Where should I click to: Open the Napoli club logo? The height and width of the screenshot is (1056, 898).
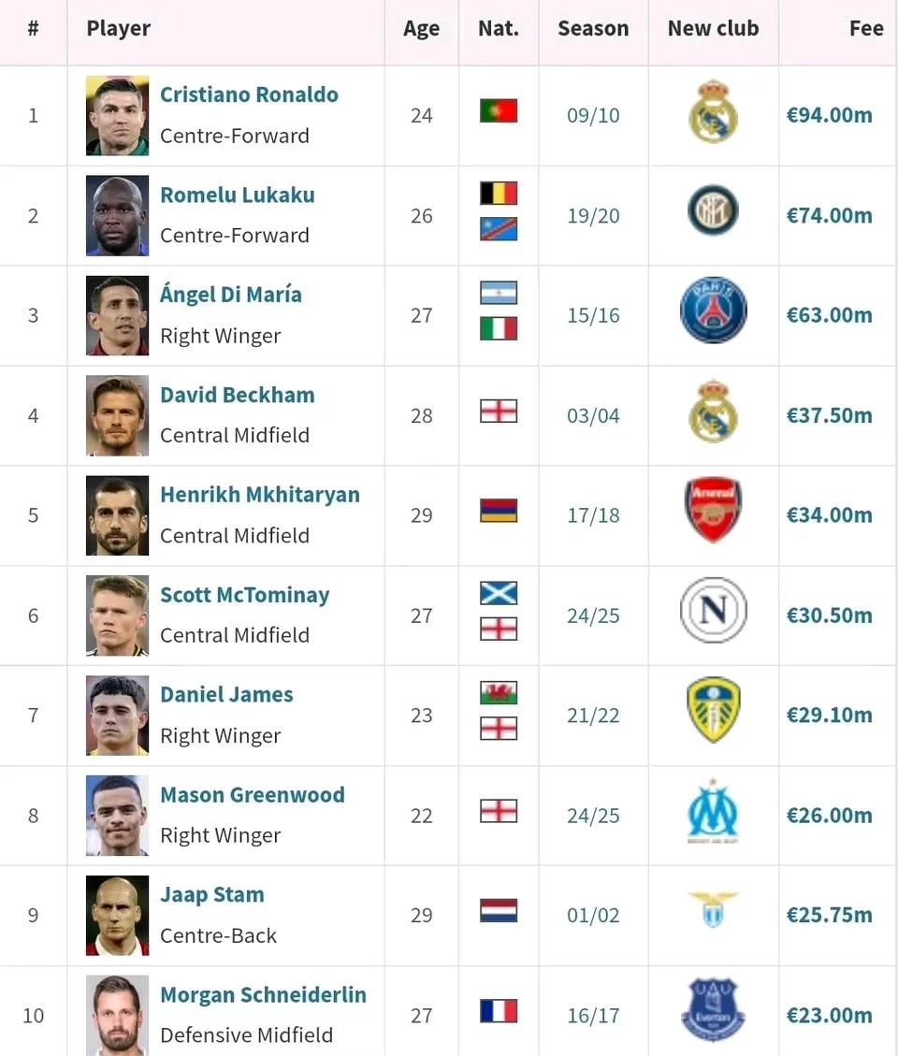pyautogui.click(x=713, y=610)
